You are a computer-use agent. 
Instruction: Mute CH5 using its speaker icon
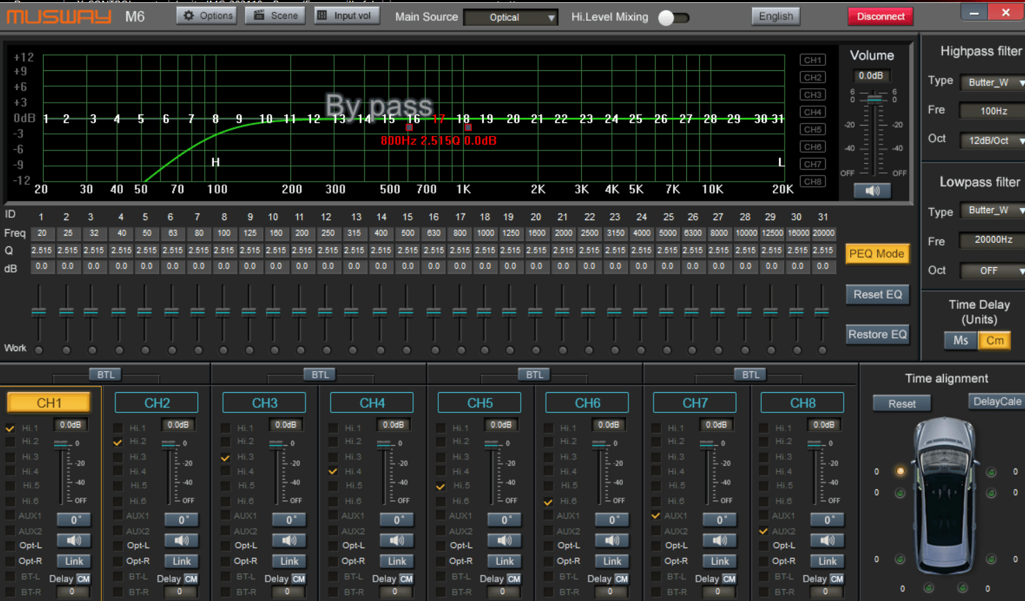505,540
